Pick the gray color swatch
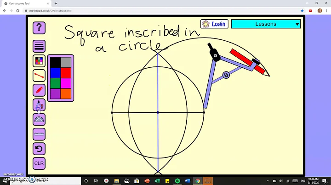 66,62
